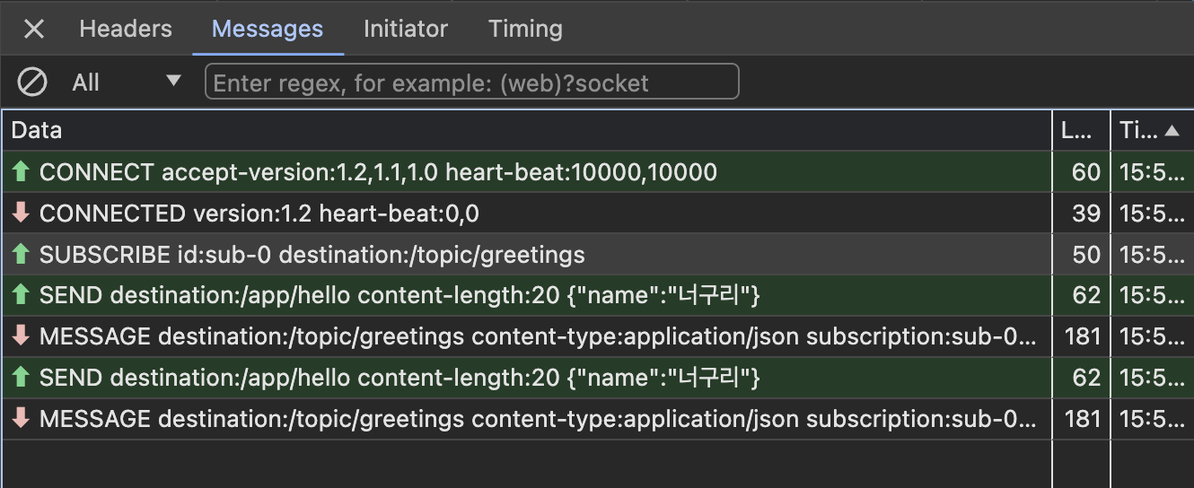Click the CONNECTED frame received arrow icon

21,213
